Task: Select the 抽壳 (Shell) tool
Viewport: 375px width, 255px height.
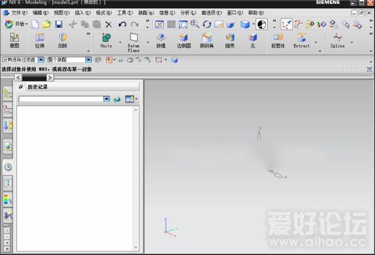Action: click(x=230, y=40)
